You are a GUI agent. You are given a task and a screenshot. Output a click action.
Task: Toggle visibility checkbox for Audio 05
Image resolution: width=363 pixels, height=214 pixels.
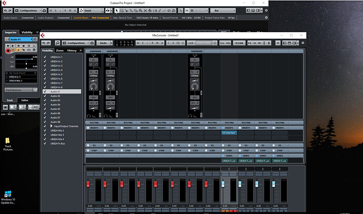(x=45, y=109)
